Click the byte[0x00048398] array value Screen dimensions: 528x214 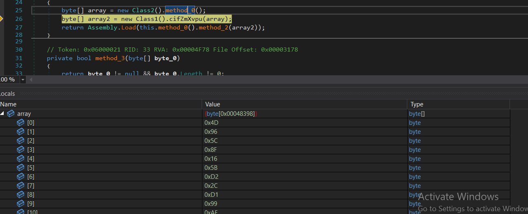pyautogui.click(x=231, y=114)
